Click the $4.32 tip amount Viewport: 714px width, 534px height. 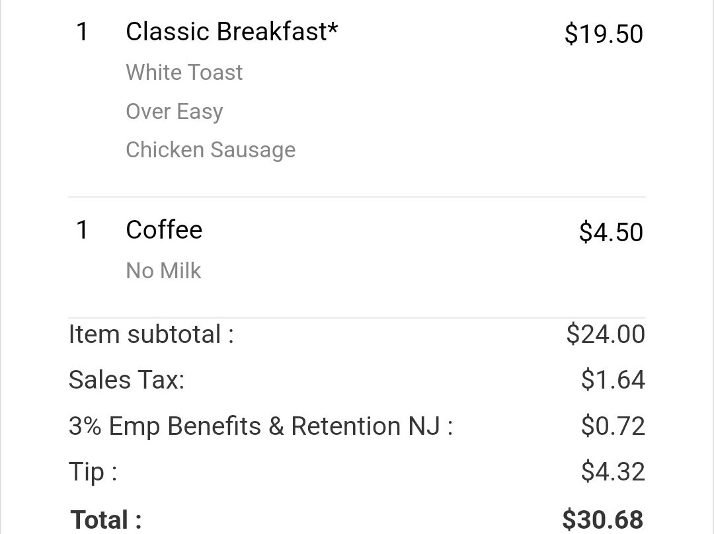613,472
